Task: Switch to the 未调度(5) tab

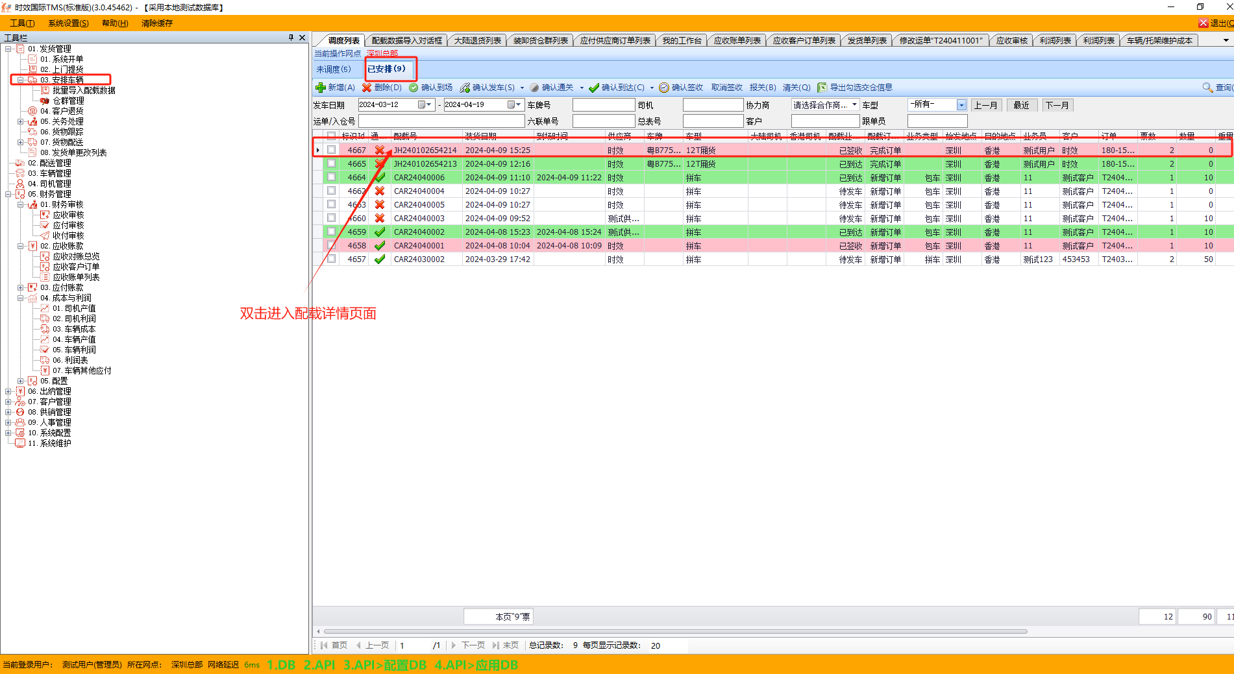Action: point(334,69)
